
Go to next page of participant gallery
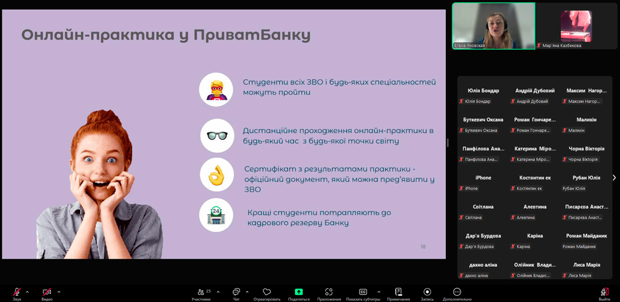point(614,178)
